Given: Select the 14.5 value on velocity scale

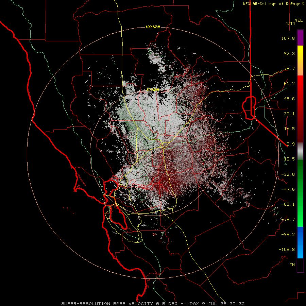Looking at the screenshot, I should [x=289, y=129].
